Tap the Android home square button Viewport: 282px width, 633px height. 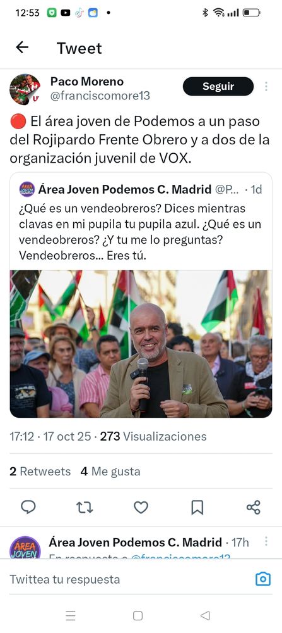[138, 616]
